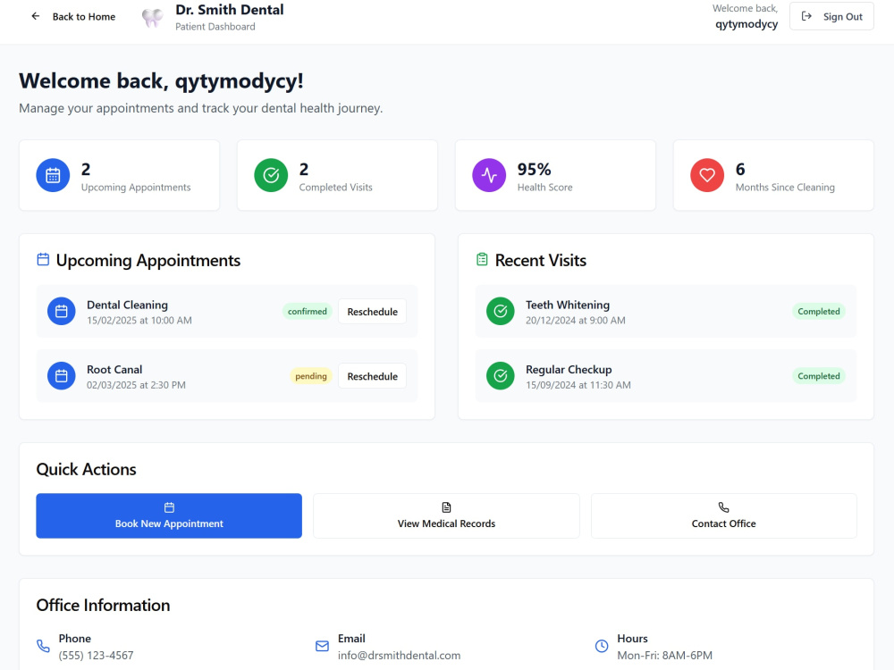The image size is (894, 670).
Task: Open View Medical Records
Action: [x=446, y=515]
